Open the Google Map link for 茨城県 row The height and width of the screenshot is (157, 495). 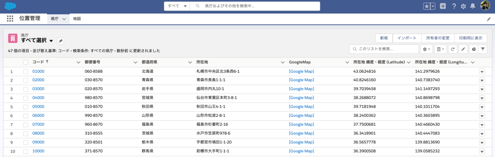click(x=302, y=133)
